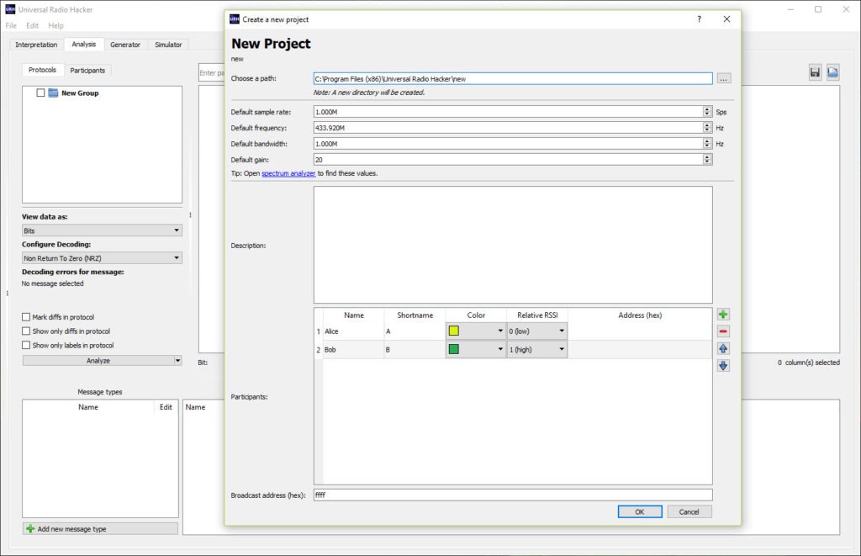Click the URH icon in dialog title bar
861x556 pixels.
[235, 19]
